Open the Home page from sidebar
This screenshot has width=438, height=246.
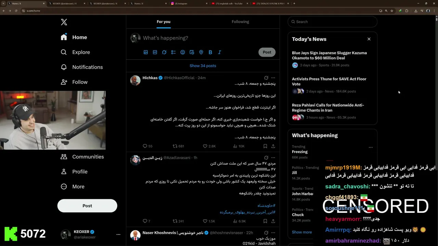(x=74, y=37)
